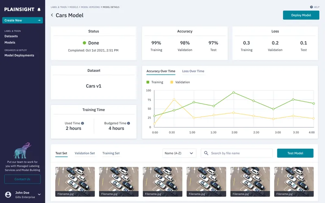Expand the John Doe account menu chevron
This screenshot has width=325, height=203.
(39, 194)
